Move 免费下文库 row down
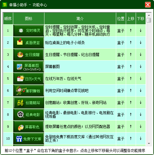 point(140,139)
